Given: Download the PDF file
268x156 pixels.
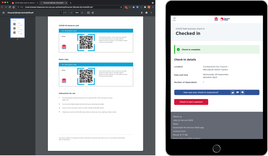Looking at the screenshot, I should (142, 13).
